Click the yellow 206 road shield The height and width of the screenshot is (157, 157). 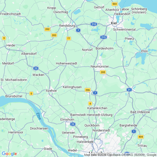[x=88, y=90]
